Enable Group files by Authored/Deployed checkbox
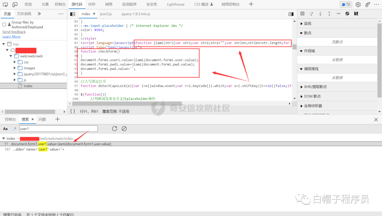This screenshot has height=216, width=382. coord(4,24)
